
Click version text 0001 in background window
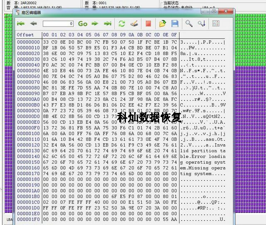[103, 3]
